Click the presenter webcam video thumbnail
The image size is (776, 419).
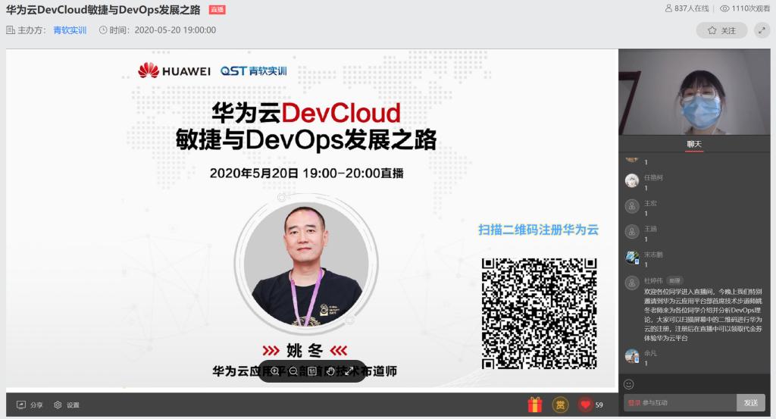(x=694, y=92)
